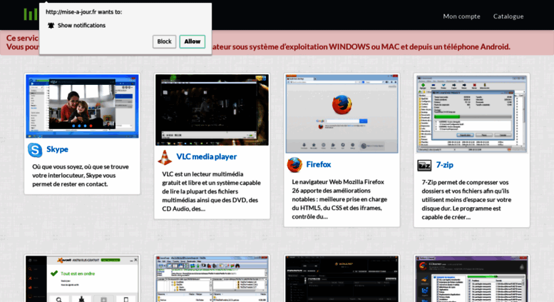Click the 7-zip logo icon
554x302 pixels.
pos(424,165)
